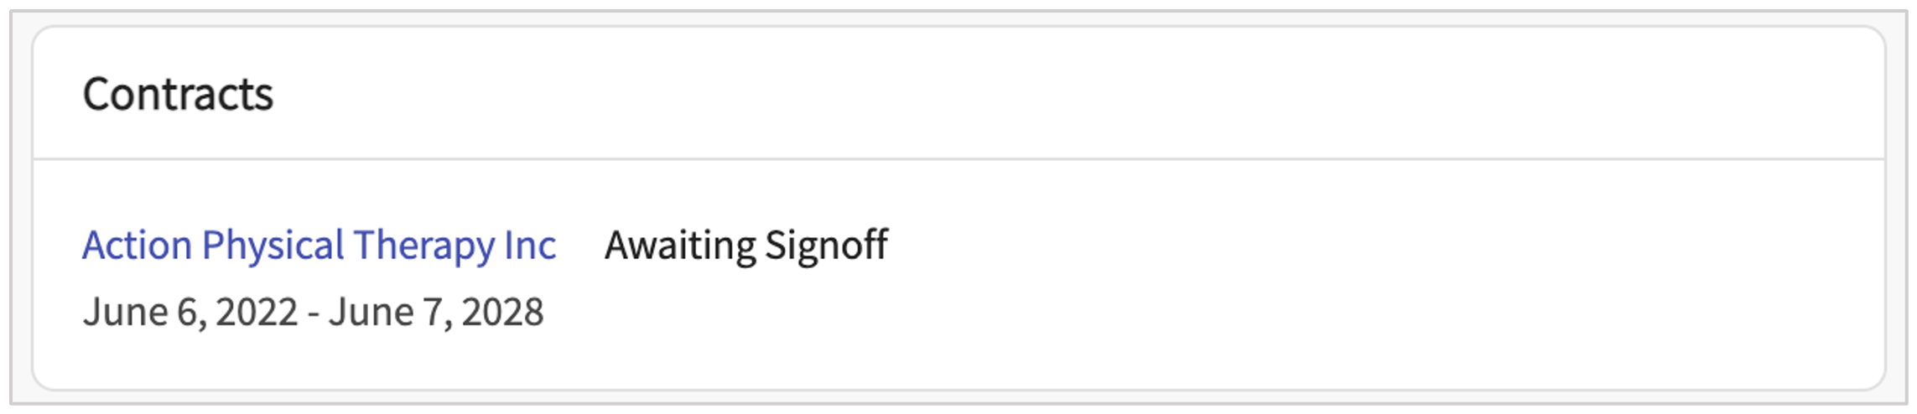Click blank area right of the date range

(1090, 312)
